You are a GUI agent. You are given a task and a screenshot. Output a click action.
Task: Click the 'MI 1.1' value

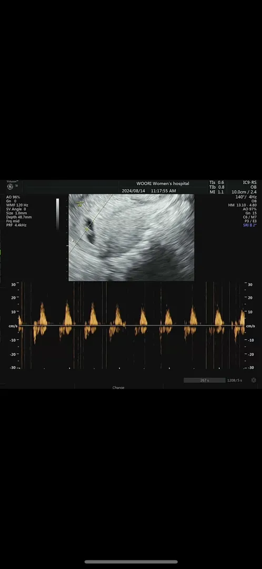[217, 192]
